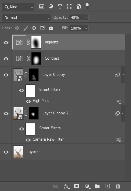
Task: Hide the Vignette layer
Action: click(x=6, y=42)
